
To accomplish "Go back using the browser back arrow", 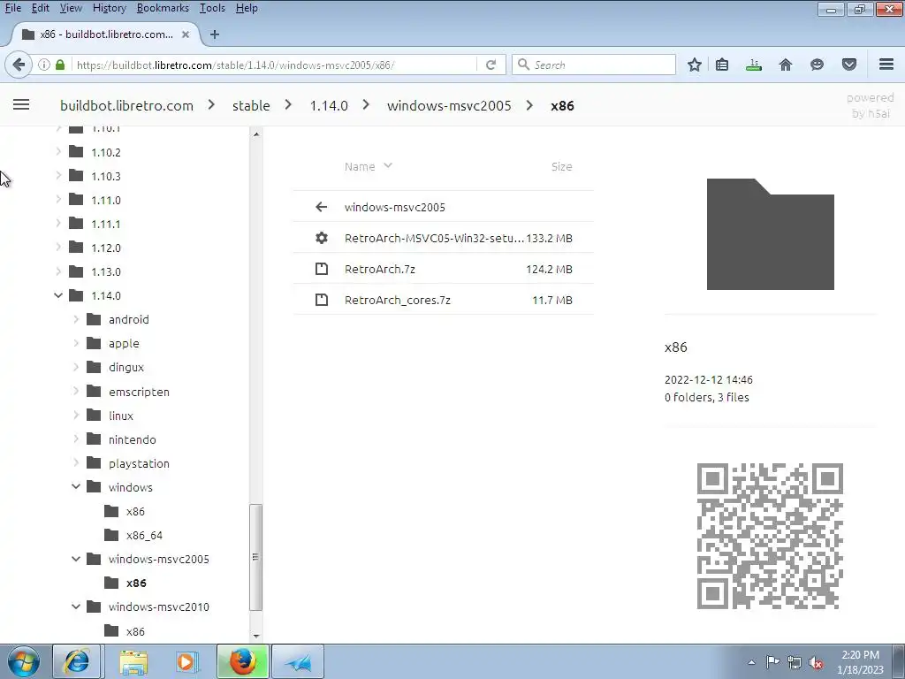I will click(x=19, y=65).
